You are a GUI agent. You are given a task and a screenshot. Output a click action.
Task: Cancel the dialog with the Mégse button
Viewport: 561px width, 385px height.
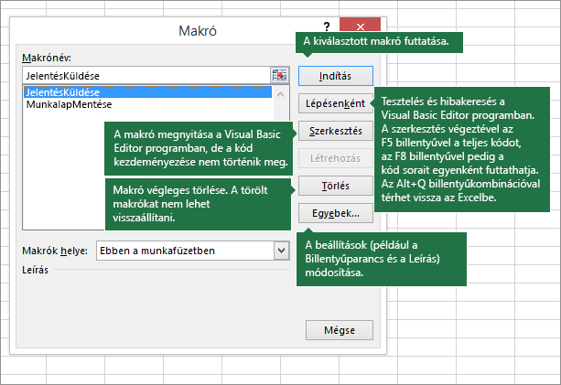click(335, 329)
